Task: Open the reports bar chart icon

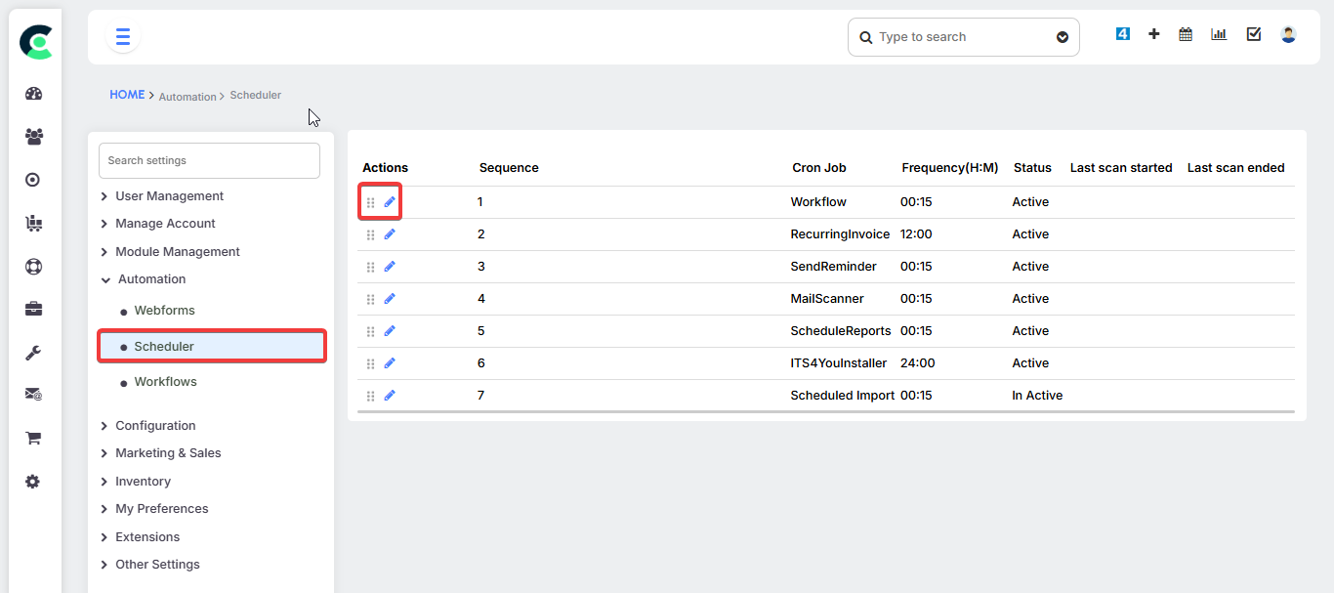Action: coord(1219,34)
